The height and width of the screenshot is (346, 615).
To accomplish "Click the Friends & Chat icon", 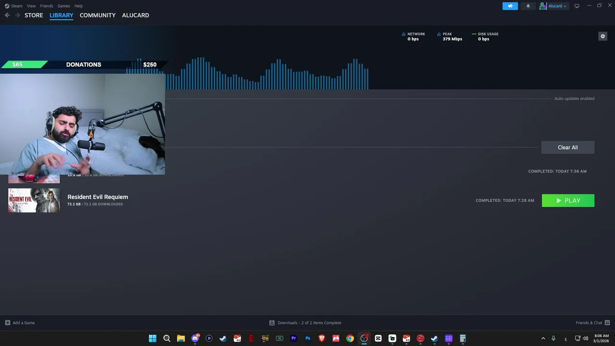I will [607, 323].
